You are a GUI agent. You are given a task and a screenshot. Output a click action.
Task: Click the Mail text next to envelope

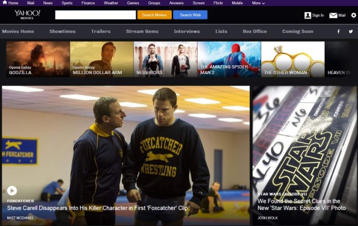pos(342,16)
